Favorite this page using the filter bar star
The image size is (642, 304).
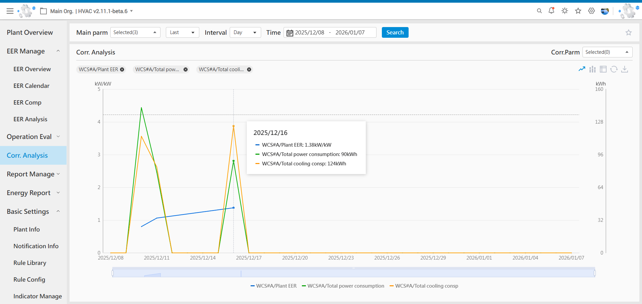pos(629,32)
